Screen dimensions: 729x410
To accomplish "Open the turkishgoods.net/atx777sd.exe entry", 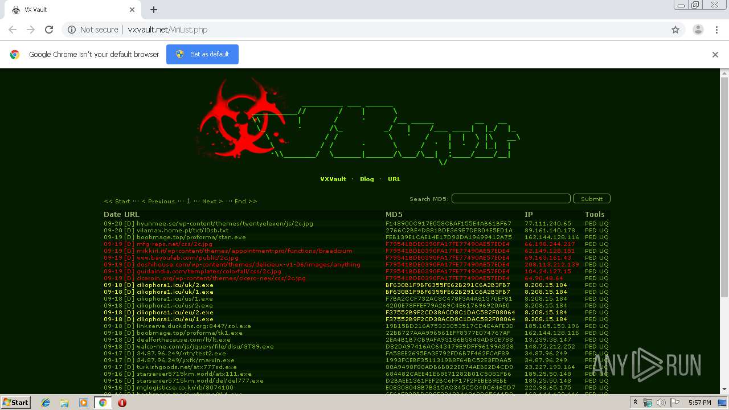I will click(x=186, y=367).
